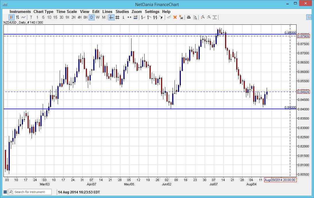This screenshot has height=198, width=314.
Task: Open the Instruments menu
Action: click(20, 11)
